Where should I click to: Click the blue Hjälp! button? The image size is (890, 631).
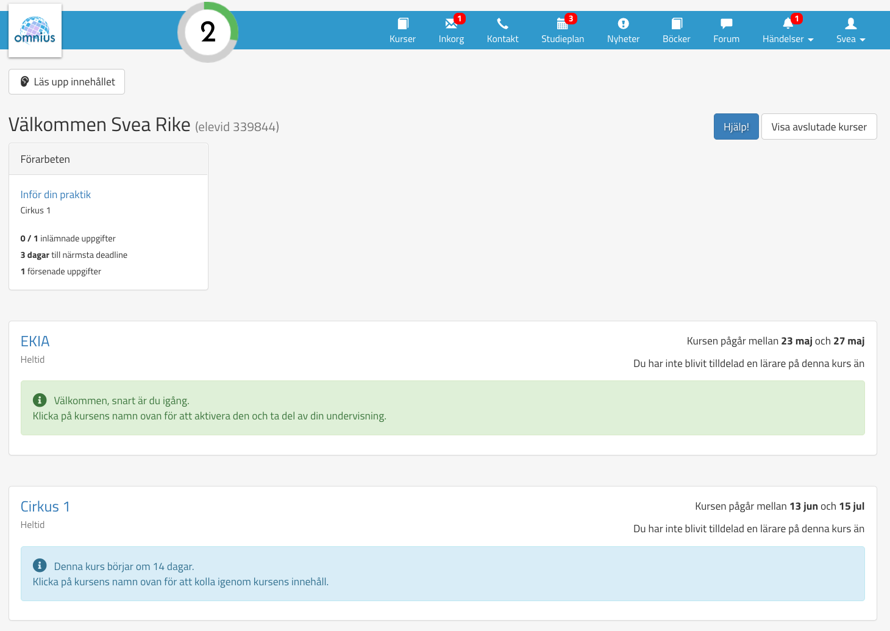click(736, 127)
